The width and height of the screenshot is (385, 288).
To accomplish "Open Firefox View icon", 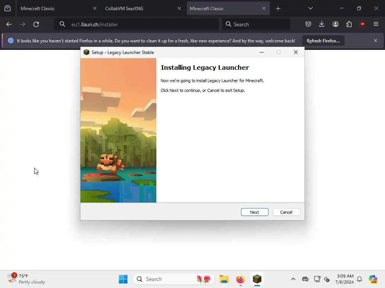I will coord(8,8).
